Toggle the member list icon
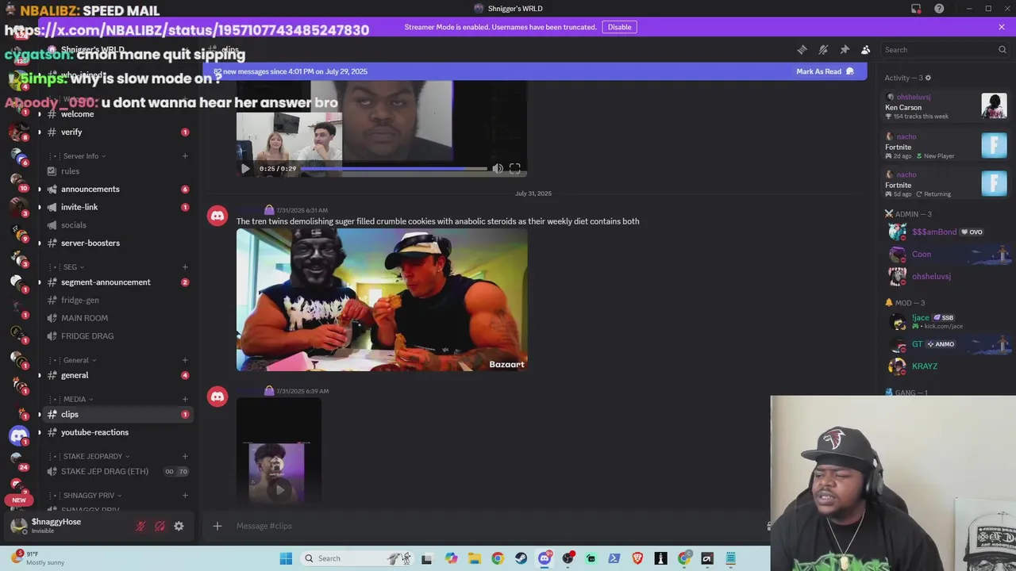 (866, 50)
